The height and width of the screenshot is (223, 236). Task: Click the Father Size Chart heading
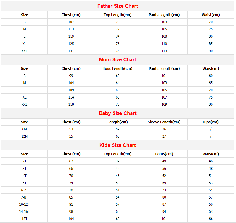[x=118, y=6]
